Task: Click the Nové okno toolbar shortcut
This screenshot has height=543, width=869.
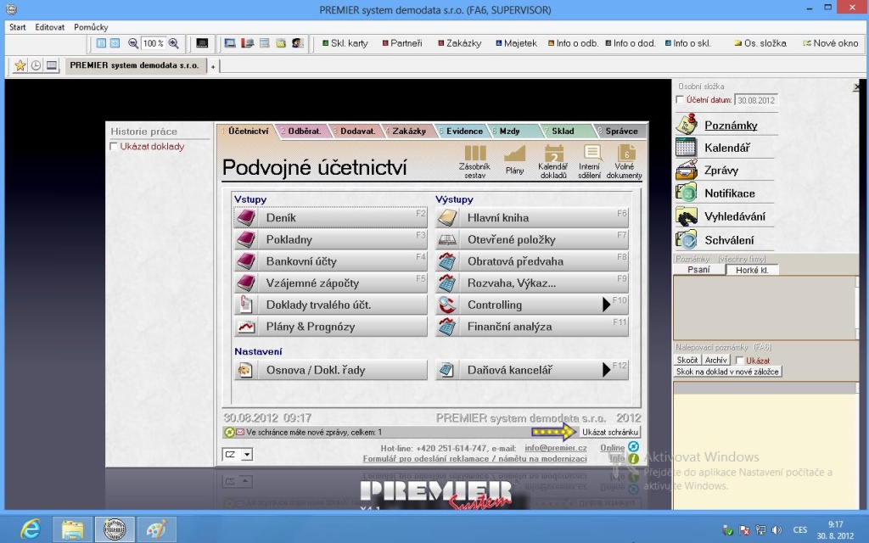Action: [x=830, y=43]
